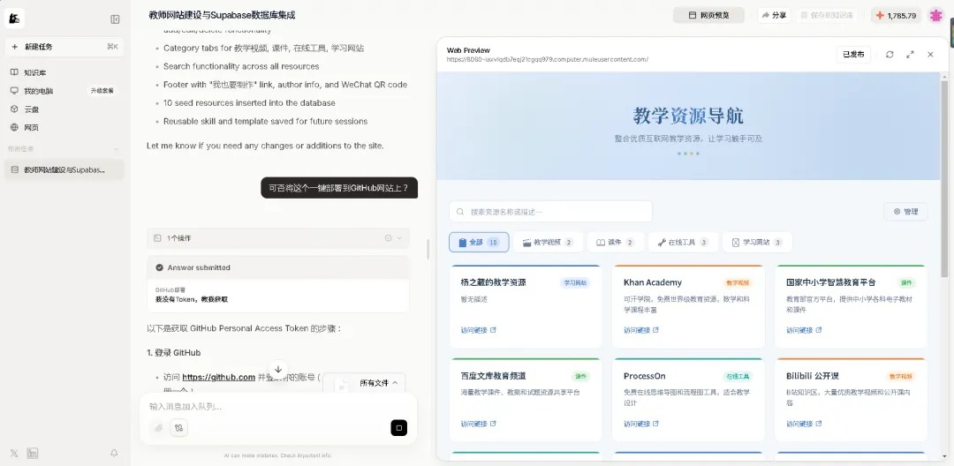Select the 学习网站 category tab
The width and height of the screenshot is (954, 466).
757,242
